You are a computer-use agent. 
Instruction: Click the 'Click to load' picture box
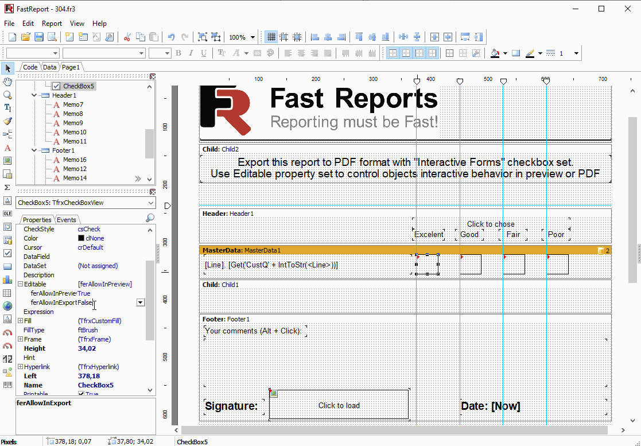point(339,405)
